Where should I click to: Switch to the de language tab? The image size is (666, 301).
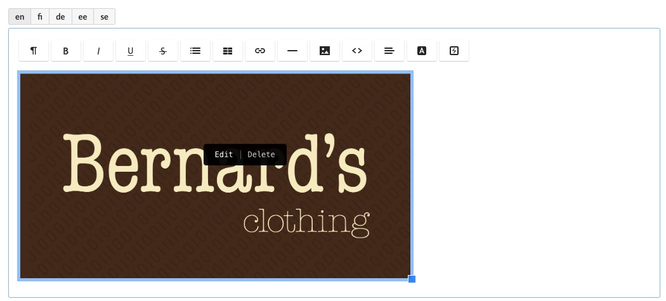[60, 17]
